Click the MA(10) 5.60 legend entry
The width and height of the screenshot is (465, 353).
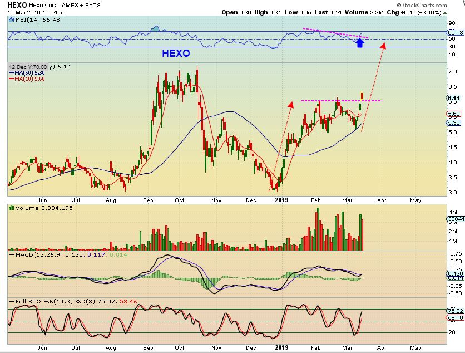(27, 79)
